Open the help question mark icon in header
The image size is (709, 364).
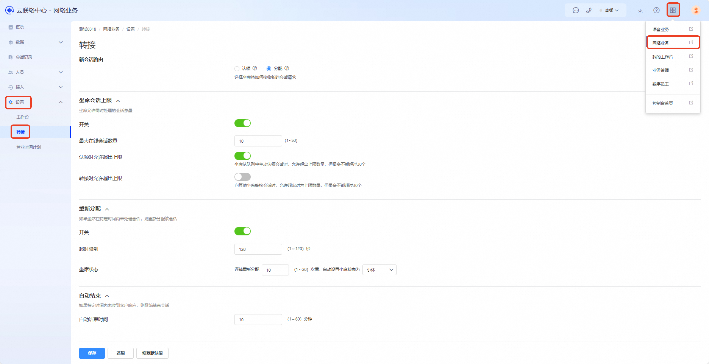656,11
